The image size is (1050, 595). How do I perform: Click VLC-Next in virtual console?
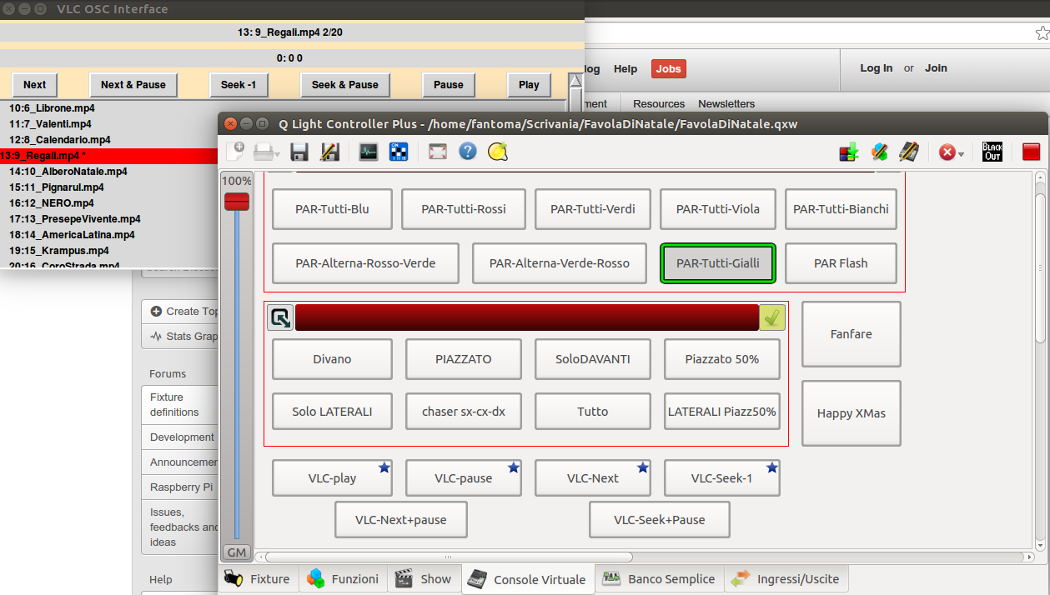coord(593,478)
